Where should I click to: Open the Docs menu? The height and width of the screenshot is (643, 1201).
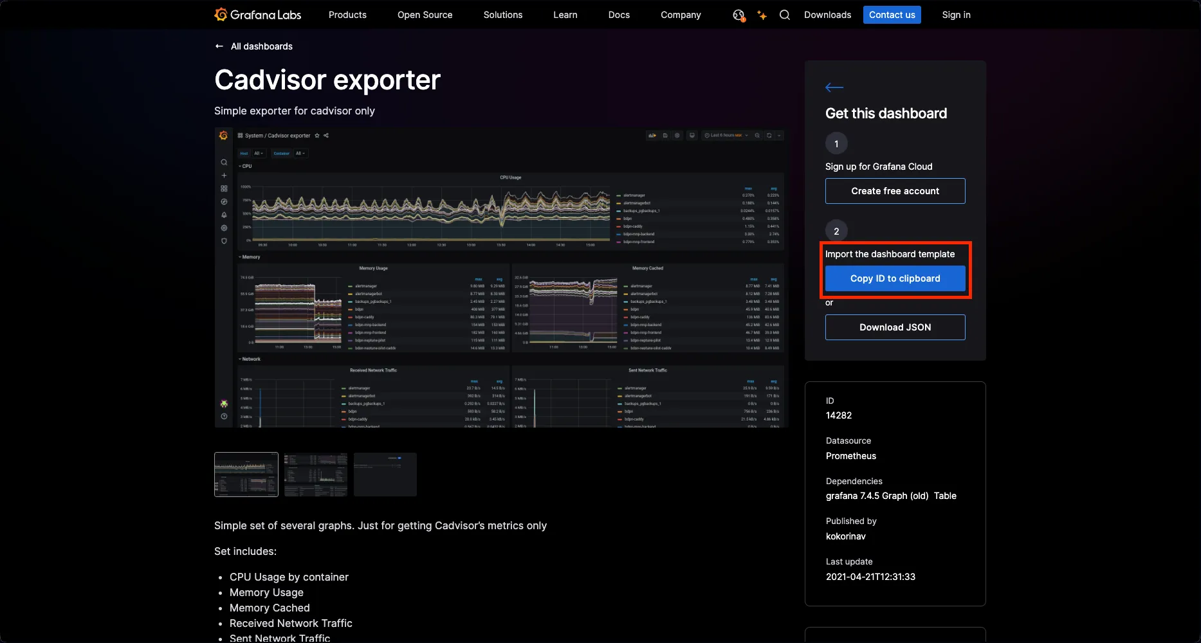click(x=619, y=15)
